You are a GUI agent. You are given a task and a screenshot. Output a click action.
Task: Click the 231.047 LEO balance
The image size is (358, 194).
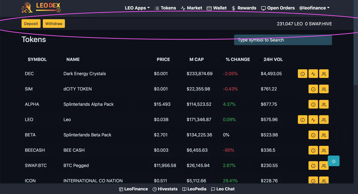coord(290,24)
